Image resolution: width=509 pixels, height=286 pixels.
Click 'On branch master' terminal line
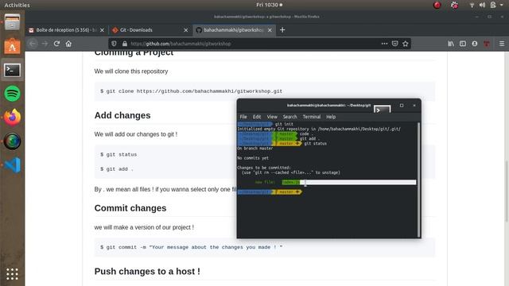pos(254,149)
